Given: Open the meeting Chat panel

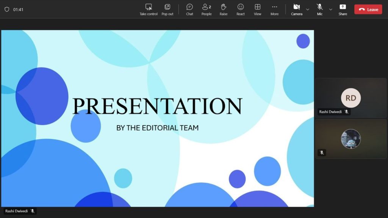Looking at the screenshot, I should pyautogui.click(x=189, y=9).
